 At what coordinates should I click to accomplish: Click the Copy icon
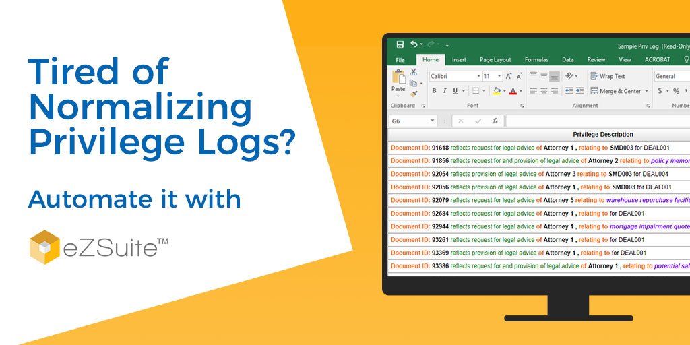[413, 83]
